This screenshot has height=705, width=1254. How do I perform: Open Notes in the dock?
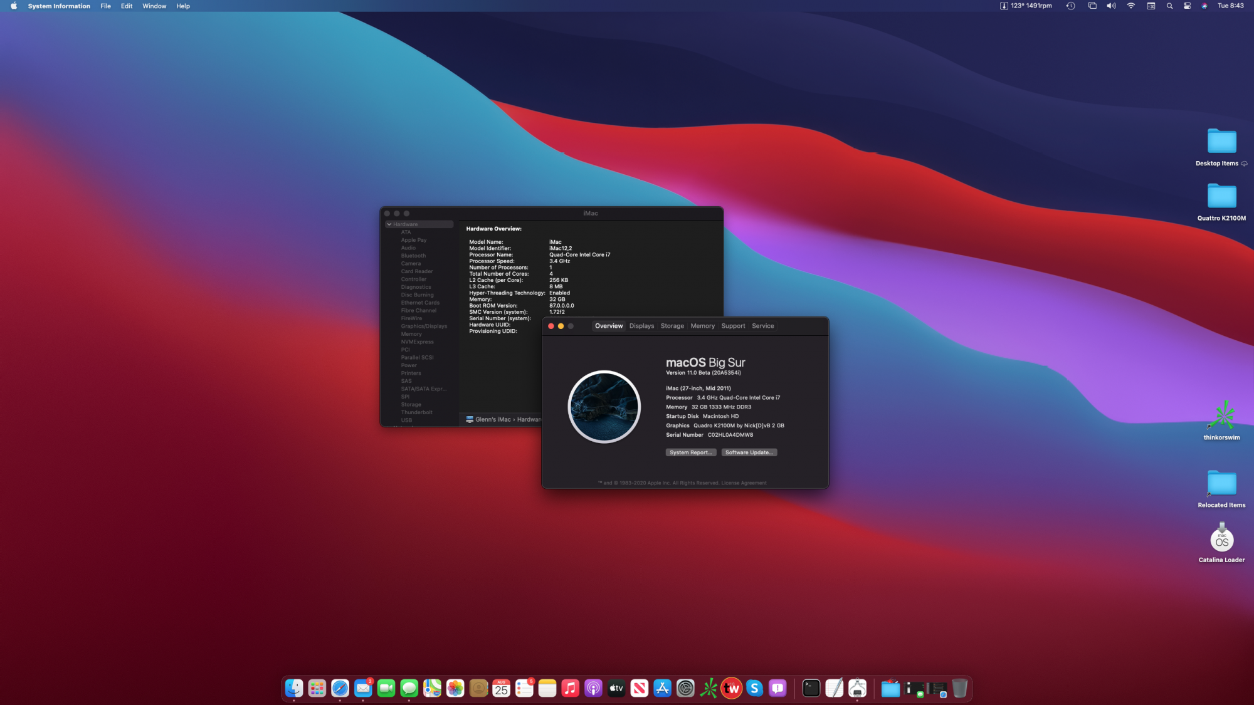click(x=547, y=688)
